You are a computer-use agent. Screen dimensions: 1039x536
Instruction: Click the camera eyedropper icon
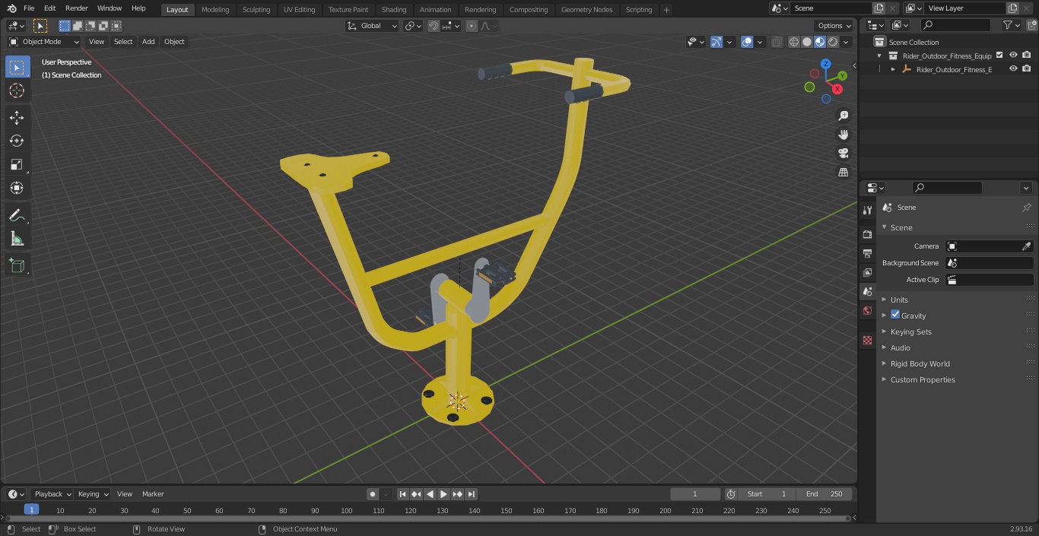coord(1026,246)
